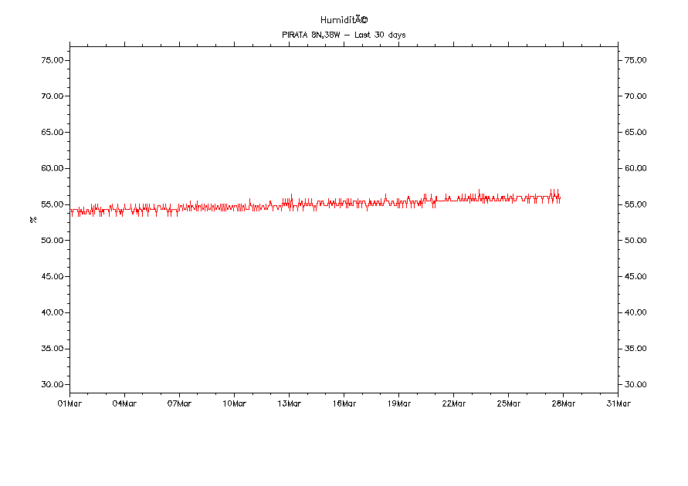The width and height of the screenshot is (688, 486).
Task: Click the 10Mar x-axis label
Action: pyautogui.click(x=234, y=403)
